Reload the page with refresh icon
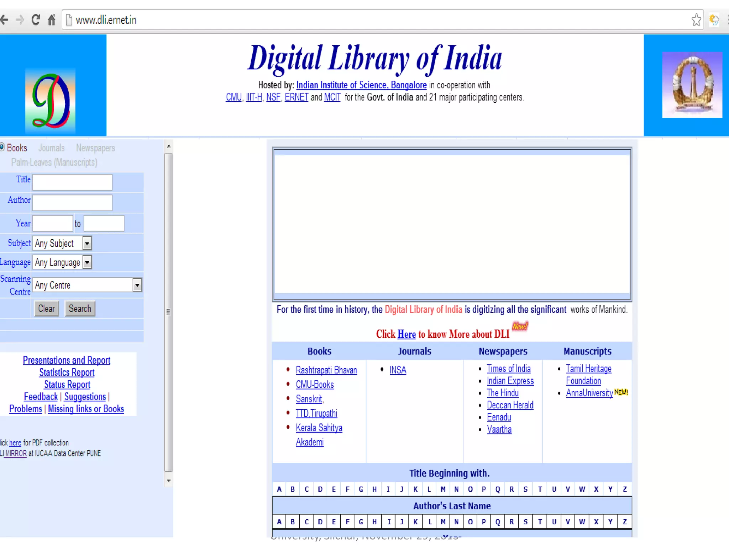729x546 pixels. (x=36, y=20)
